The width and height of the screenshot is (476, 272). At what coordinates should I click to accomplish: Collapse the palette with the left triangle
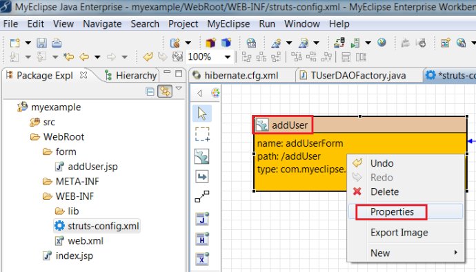[x=199, y=93]
